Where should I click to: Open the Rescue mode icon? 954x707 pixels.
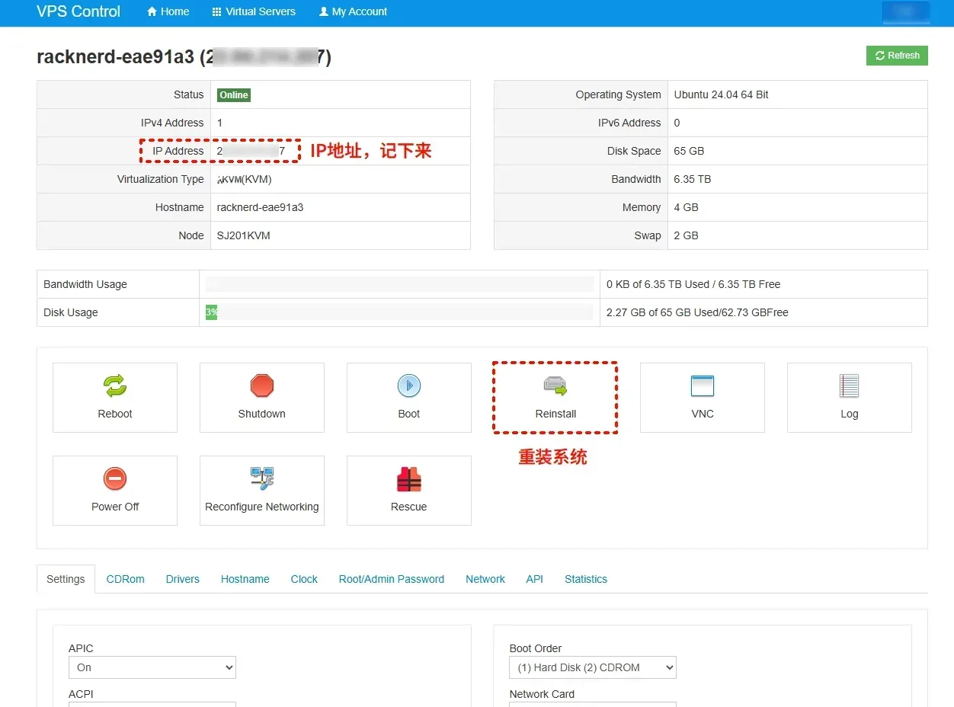point(409,480)
